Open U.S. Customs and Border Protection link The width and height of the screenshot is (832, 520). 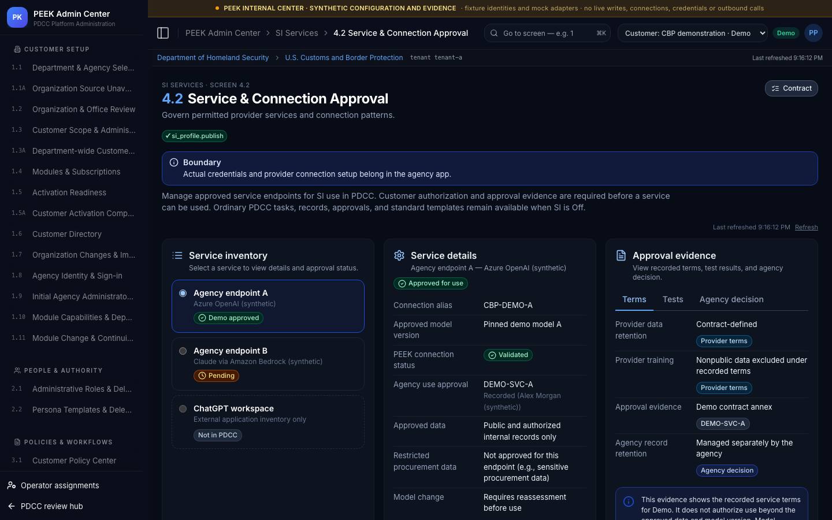click(344, 58)
